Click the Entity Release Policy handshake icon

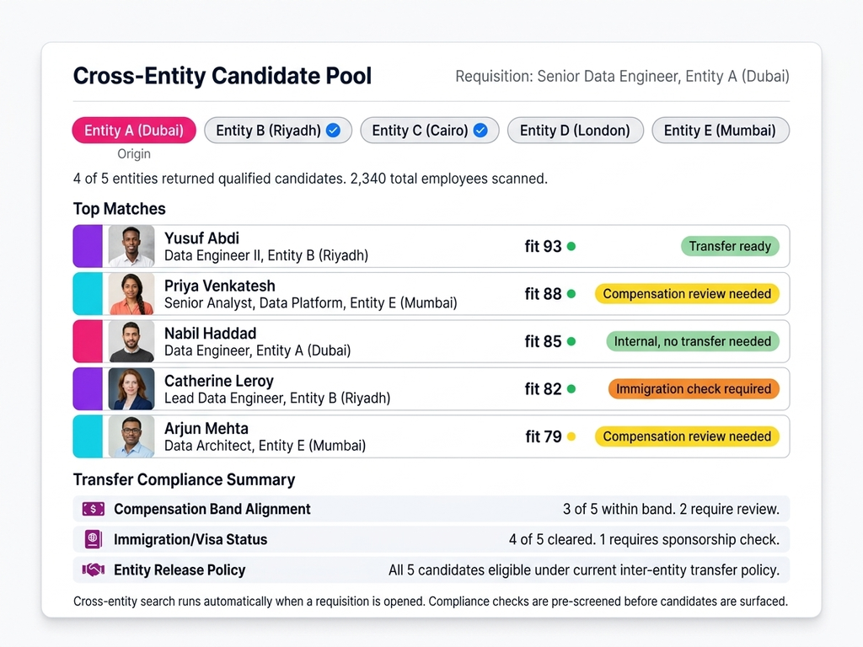(93, 569)
